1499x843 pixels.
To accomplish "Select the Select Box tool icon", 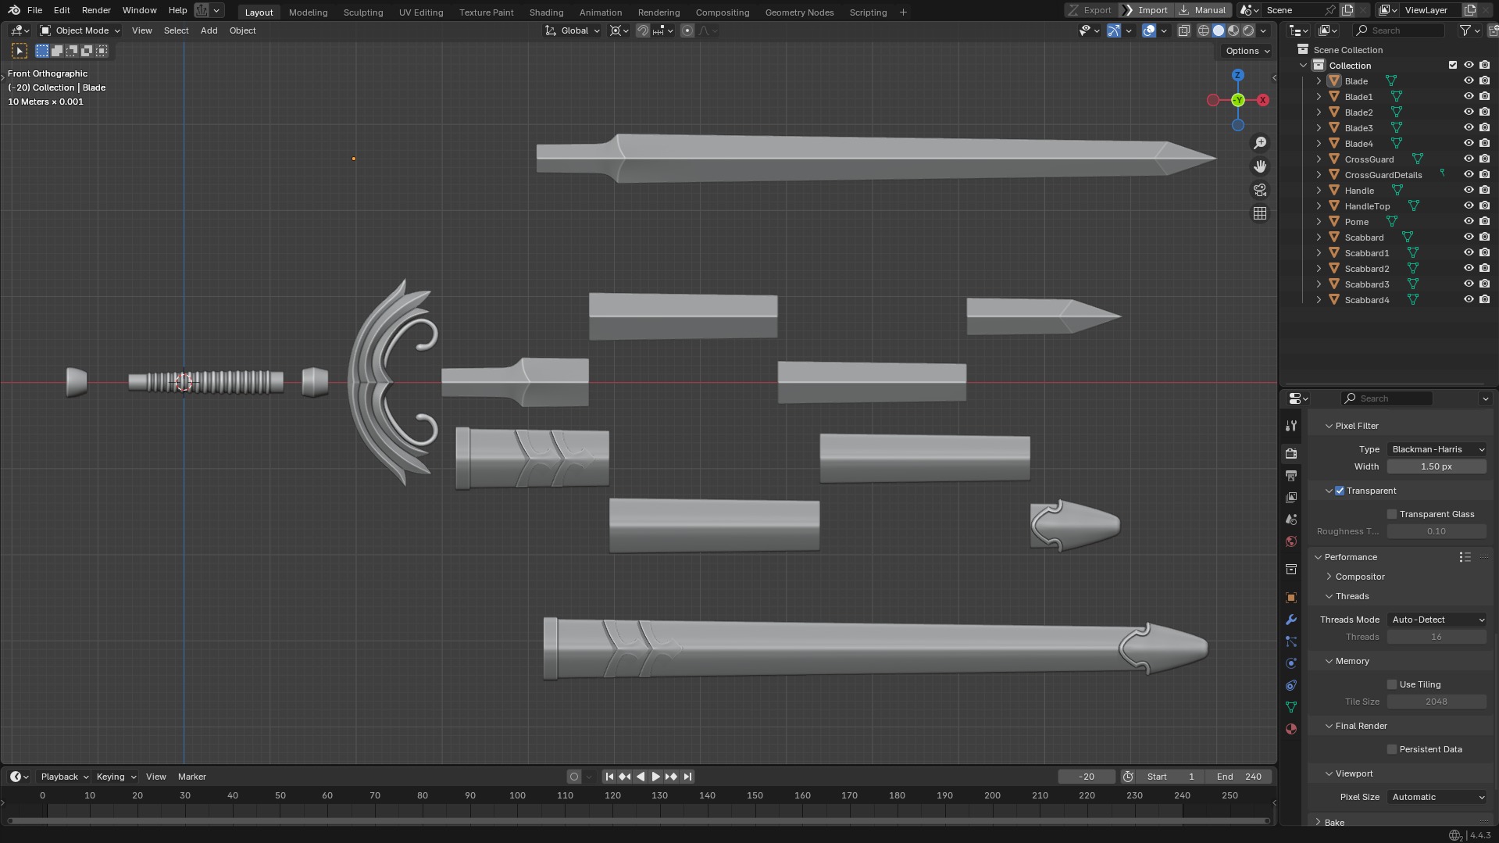I will click(x=20, y=51).
